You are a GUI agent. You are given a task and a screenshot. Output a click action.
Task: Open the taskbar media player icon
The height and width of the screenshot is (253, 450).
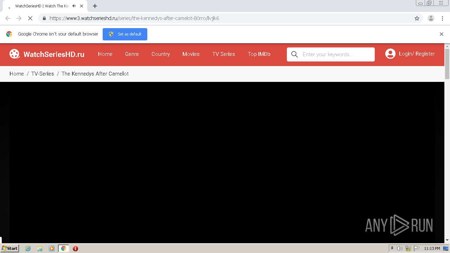[x=52, y=248]
